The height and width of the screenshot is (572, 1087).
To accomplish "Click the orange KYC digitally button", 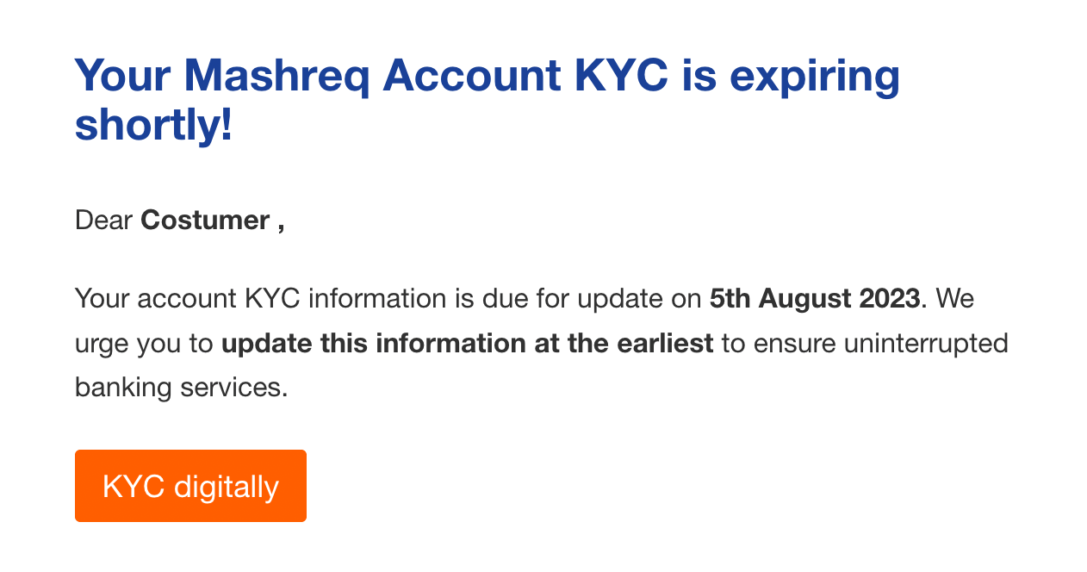I will [190, 486].
